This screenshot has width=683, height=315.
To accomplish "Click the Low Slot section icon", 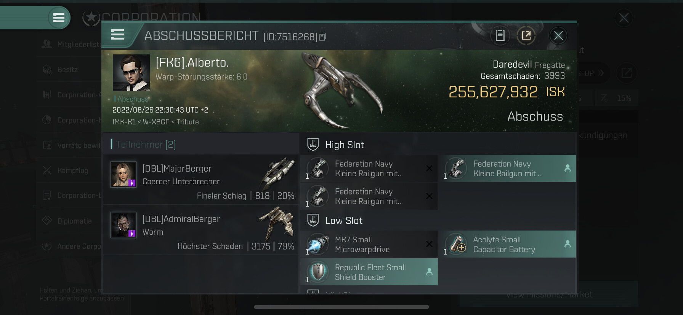I will pos(313,220).
